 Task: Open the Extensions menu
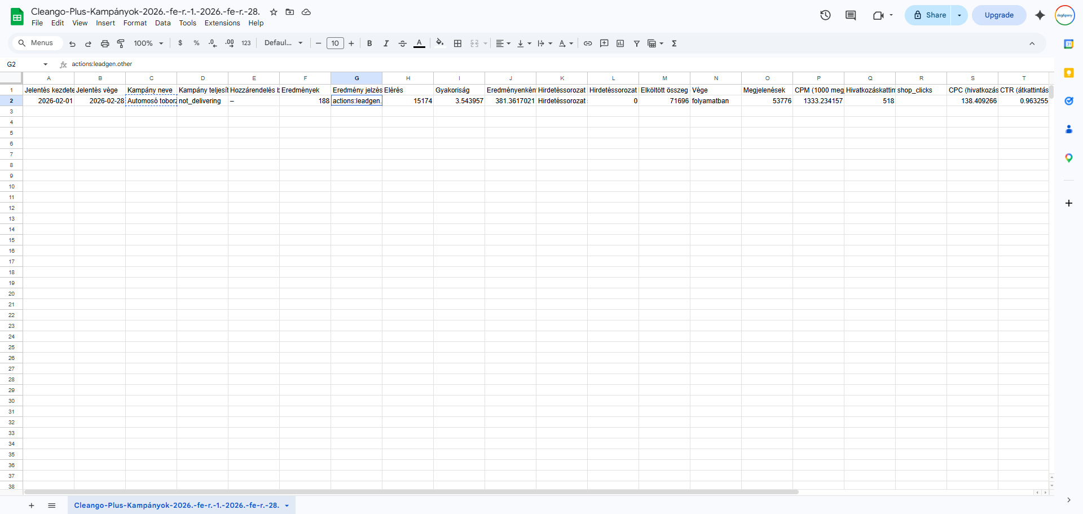coord(222,23)
